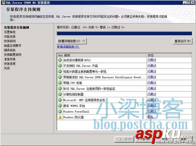
Task: Click the green check icon beside 合成活动模板库 (ATL)
Action: 60,60
